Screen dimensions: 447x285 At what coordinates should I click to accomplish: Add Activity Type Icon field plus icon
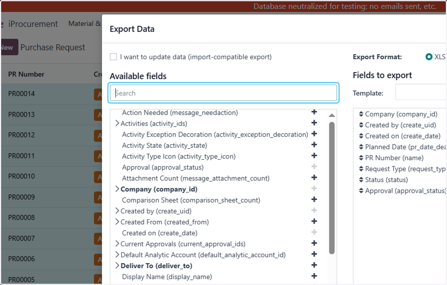click(x=314, y=156)
